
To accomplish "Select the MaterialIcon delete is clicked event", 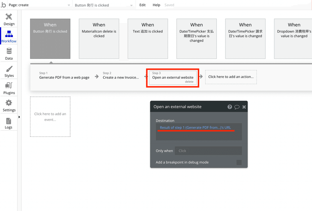I will (99, 39).
